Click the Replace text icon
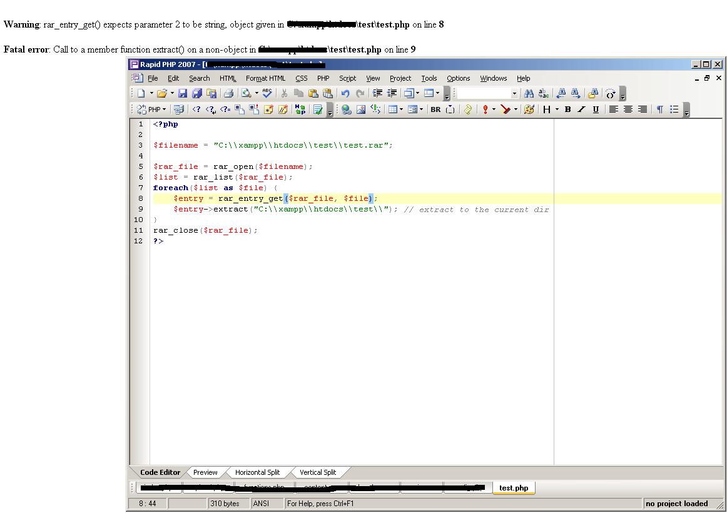Image resolution: width=727 pixels, height=513 pixels. click(544, 94)
